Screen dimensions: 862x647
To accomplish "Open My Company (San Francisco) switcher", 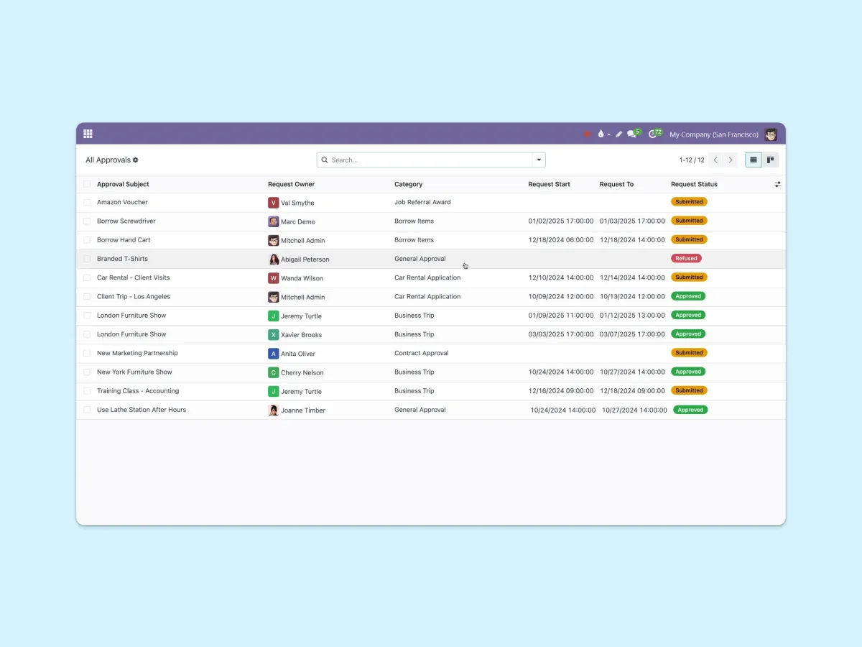I will [713, 134].
